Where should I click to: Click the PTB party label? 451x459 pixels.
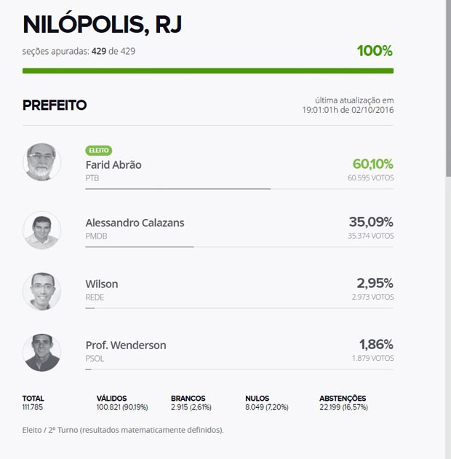(x=92, y=178)
